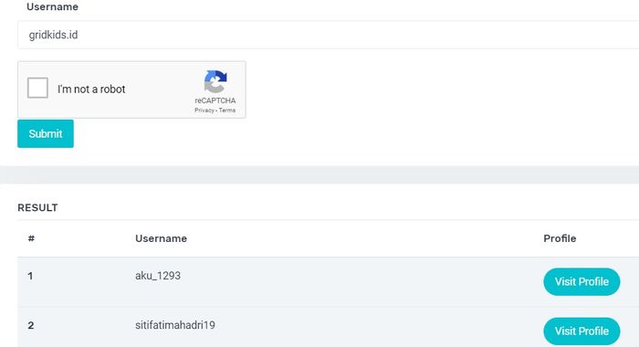639x347 pixels.
Task: Click the Username column header
Action: click(161, 238)
